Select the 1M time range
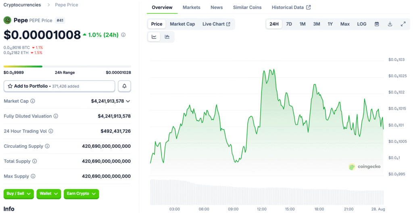This screenshot has height=213, width=413. pos(302,24)
